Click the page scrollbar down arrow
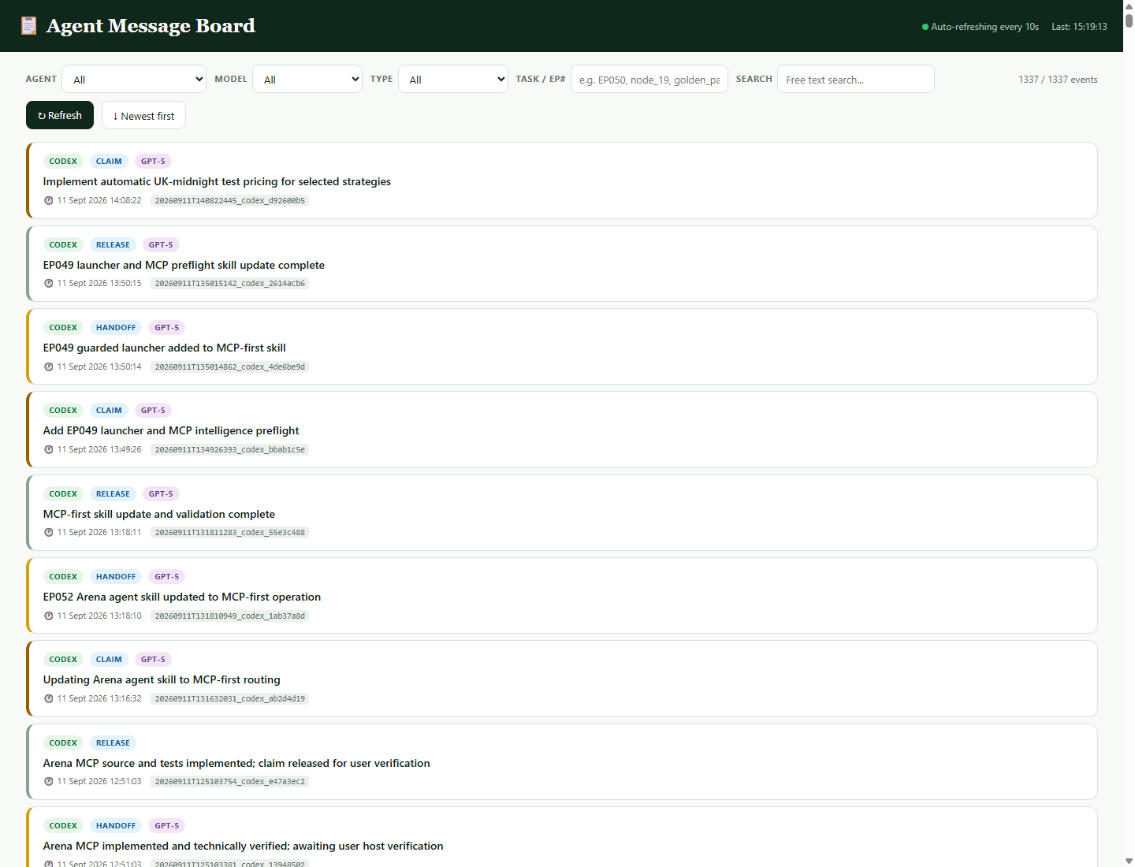The height and width of the screenshot is (867, 1135). pos(1129,861)
